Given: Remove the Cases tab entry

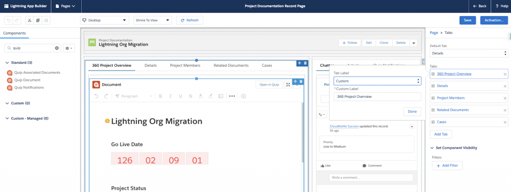Looking at the screenshot, I should [505, 122].
